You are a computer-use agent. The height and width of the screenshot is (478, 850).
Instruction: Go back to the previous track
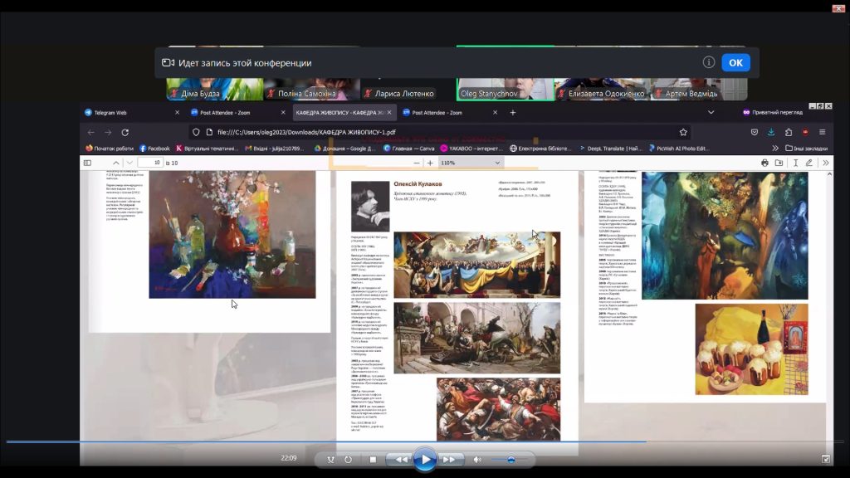tap(400, 459)
